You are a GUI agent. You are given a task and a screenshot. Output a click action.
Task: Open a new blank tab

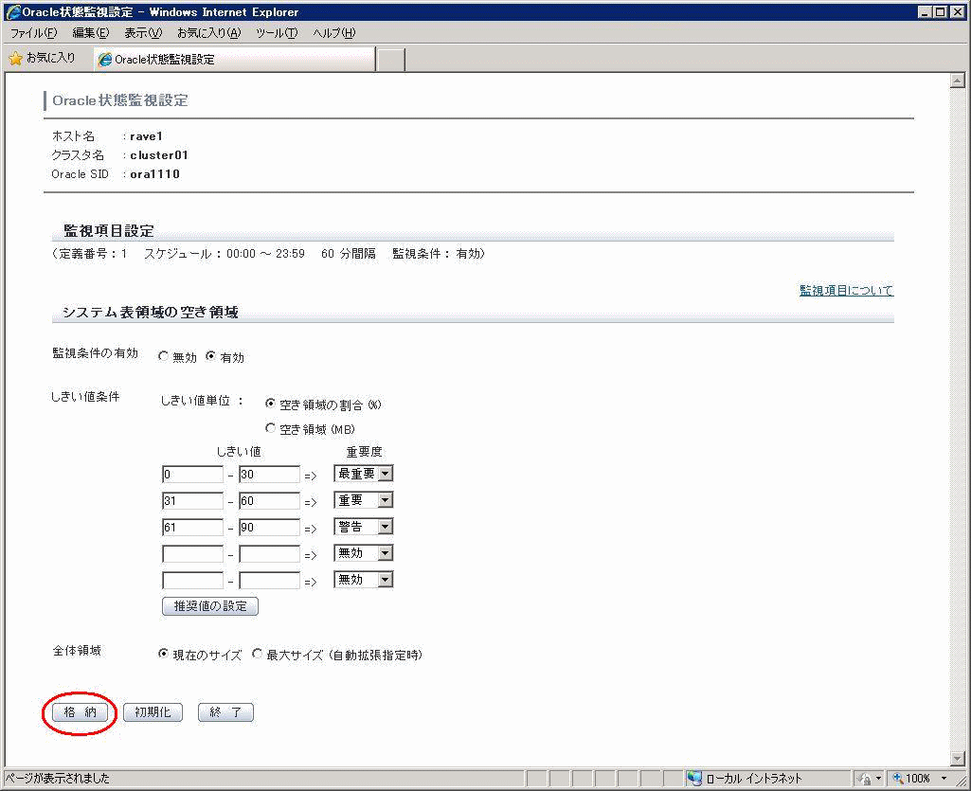pyautogui.click(x=390, y=60)
